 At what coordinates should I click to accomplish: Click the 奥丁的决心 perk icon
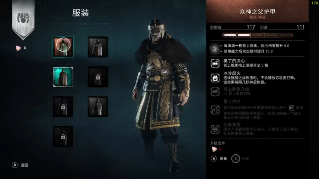click(215, 63)
